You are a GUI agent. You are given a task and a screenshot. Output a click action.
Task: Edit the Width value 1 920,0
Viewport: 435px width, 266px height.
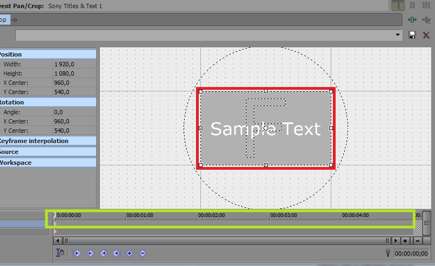[74, 64]
